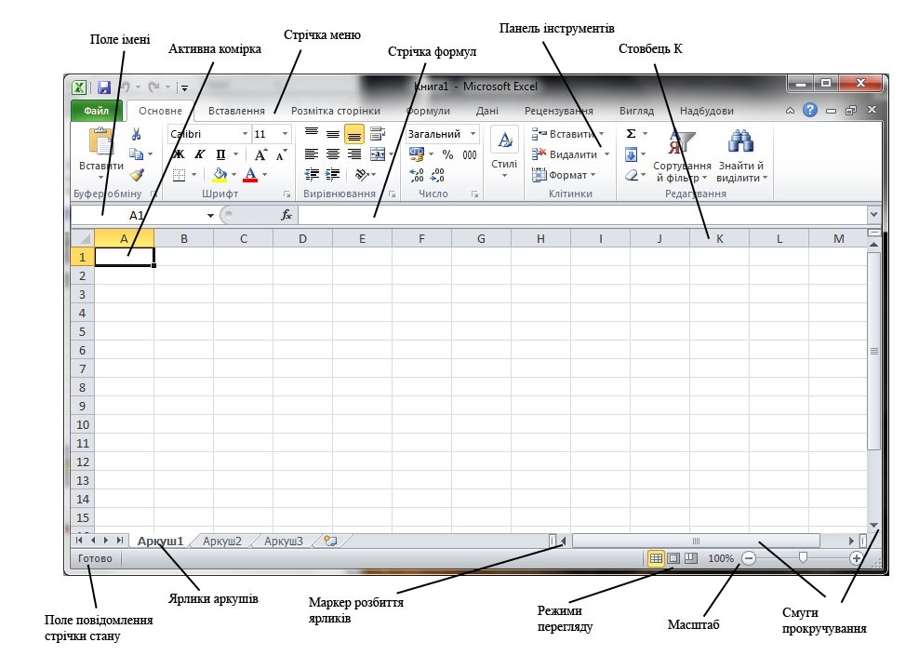Screen dimensions: 919x669
Task: Click the Align text right icon
Action: click(x=354, y=154)
